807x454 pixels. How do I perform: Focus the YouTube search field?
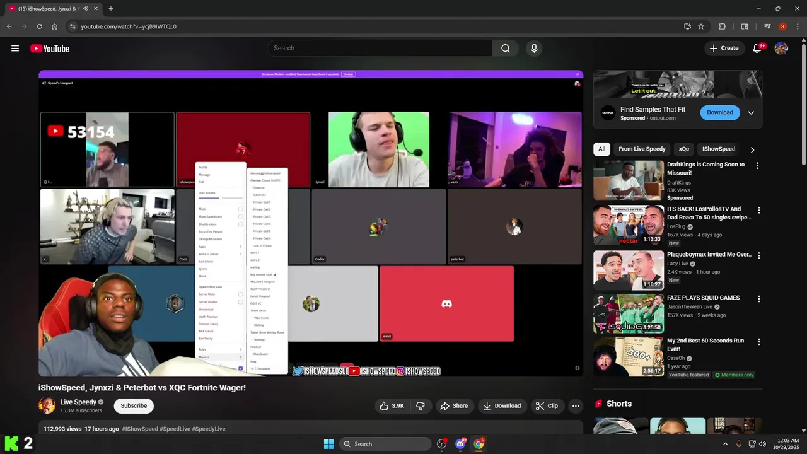380,49
